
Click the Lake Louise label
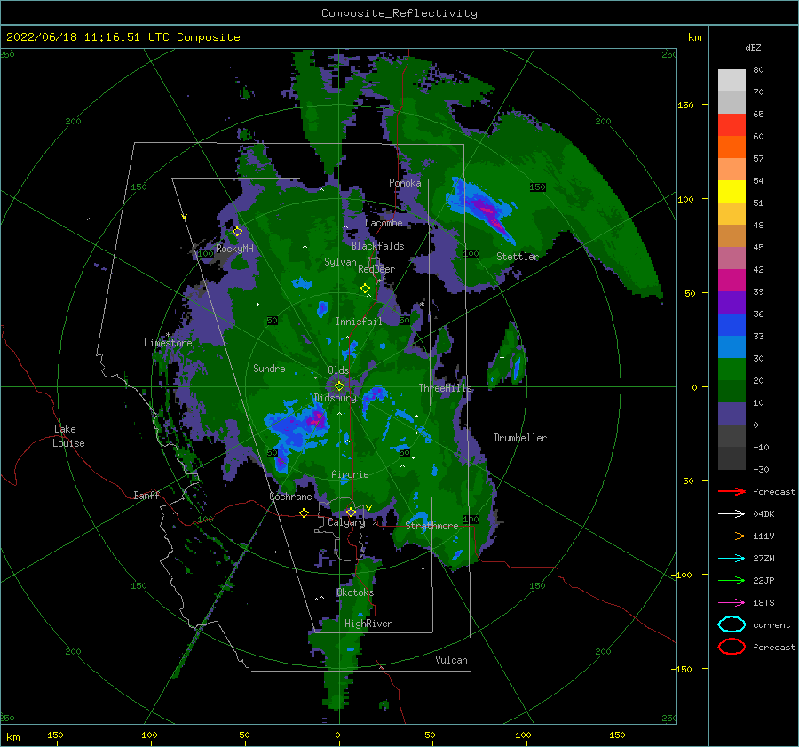click(x=69, y=436)
